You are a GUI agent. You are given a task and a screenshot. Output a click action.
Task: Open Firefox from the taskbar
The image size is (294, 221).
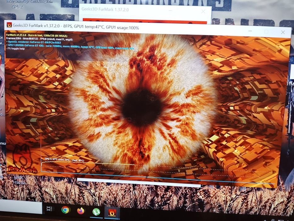(81, 211)
